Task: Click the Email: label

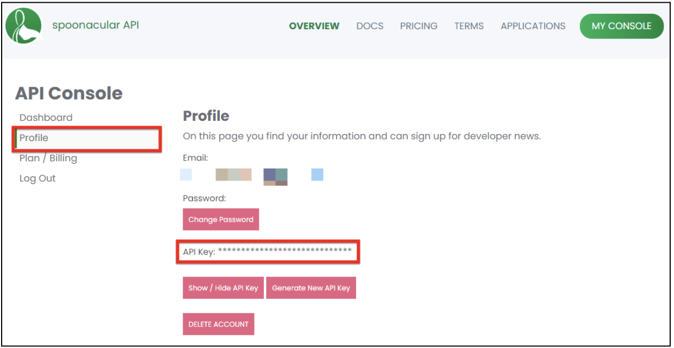Action: pos(196,158)
